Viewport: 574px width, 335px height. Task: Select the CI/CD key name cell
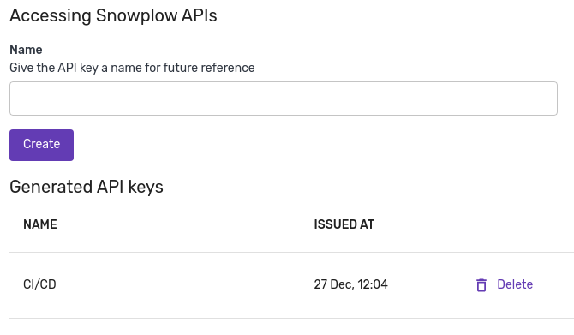pos(39,284)
